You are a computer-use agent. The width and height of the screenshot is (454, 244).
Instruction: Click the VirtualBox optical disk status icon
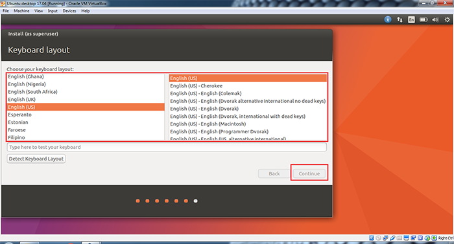tap(378, 238)
